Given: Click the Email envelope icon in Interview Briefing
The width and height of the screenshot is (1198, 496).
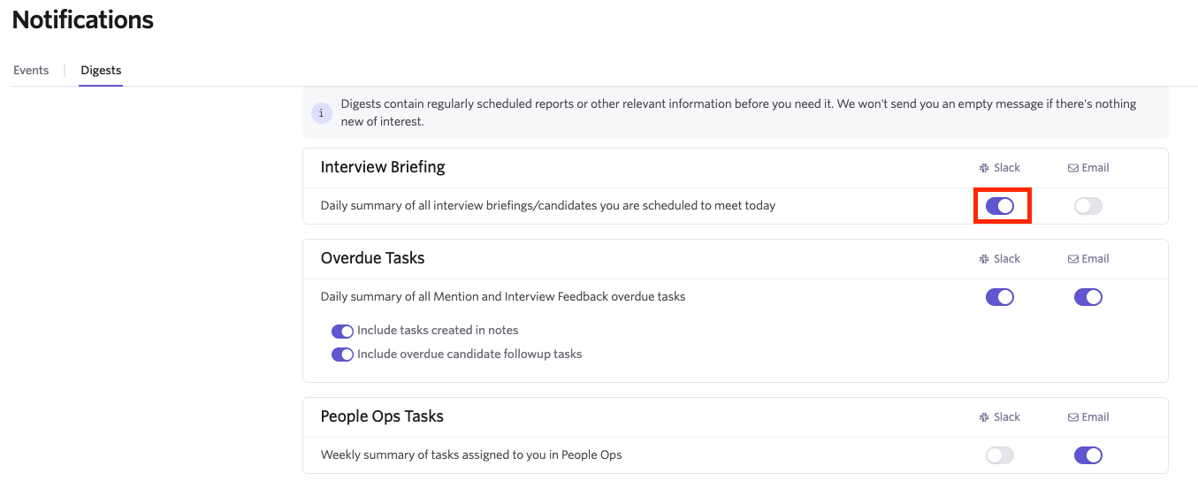Looking at the screenshot, I should 1072,168.
